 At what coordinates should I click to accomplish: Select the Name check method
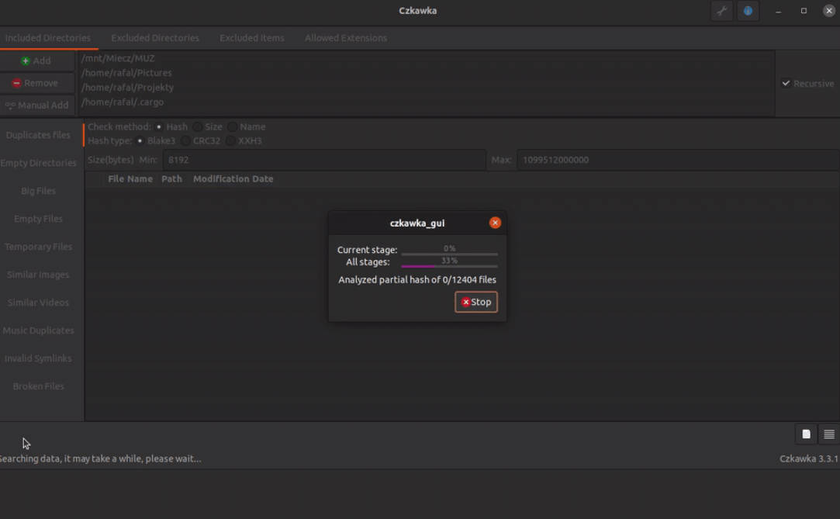coord(233,127)
